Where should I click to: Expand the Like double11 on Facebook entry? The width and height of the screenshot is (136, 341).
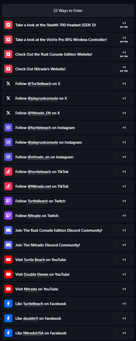(68, 318)
